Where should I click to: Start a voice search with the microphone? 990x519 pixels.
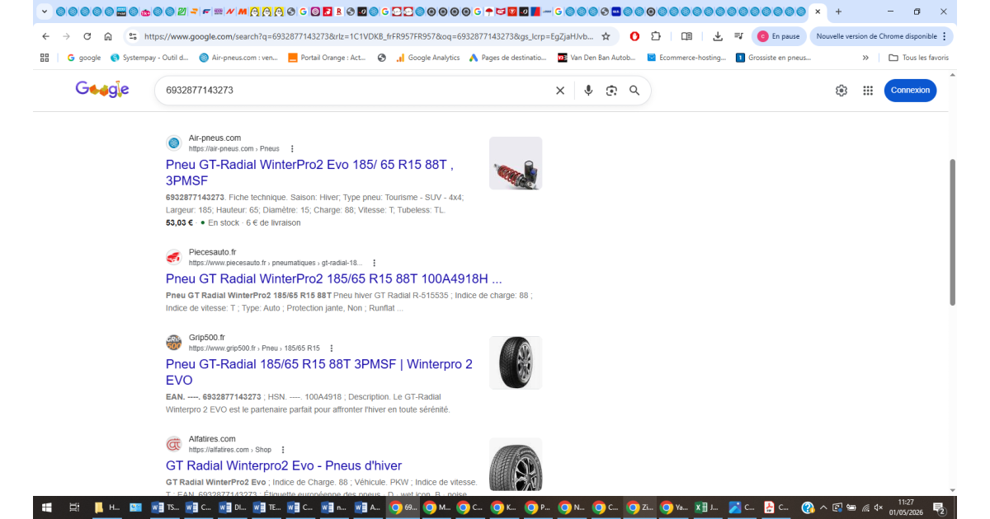[588, 91]
